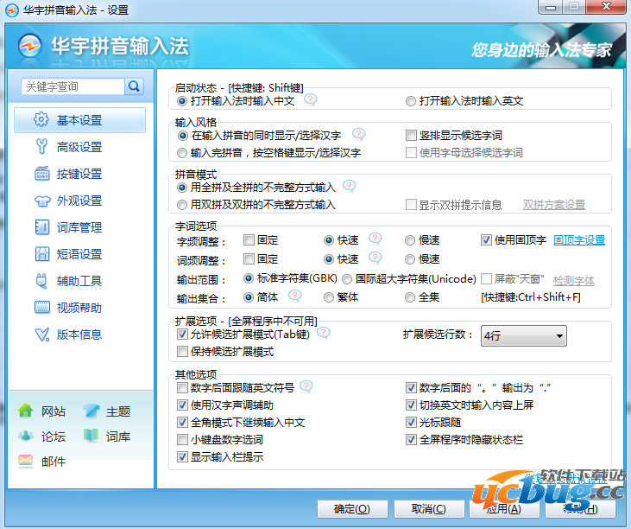The width and height of the screenshot is (631, 529).
Task: Enable 竖排显示候选字词 checkbox
Action: [x=411, y=136]
